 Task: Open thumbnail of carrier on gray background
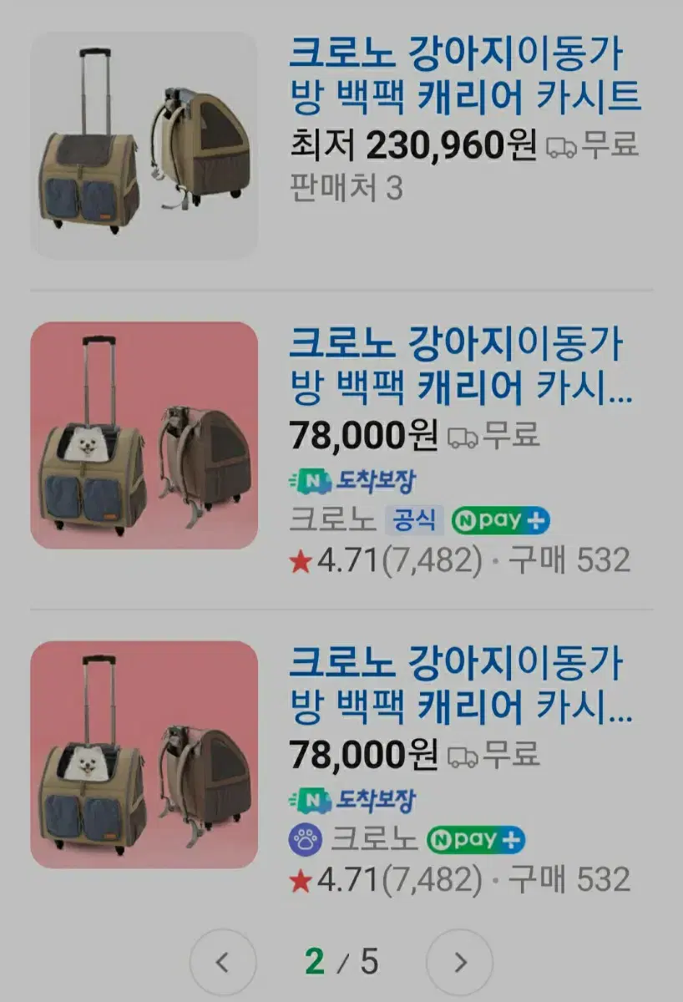144,145
